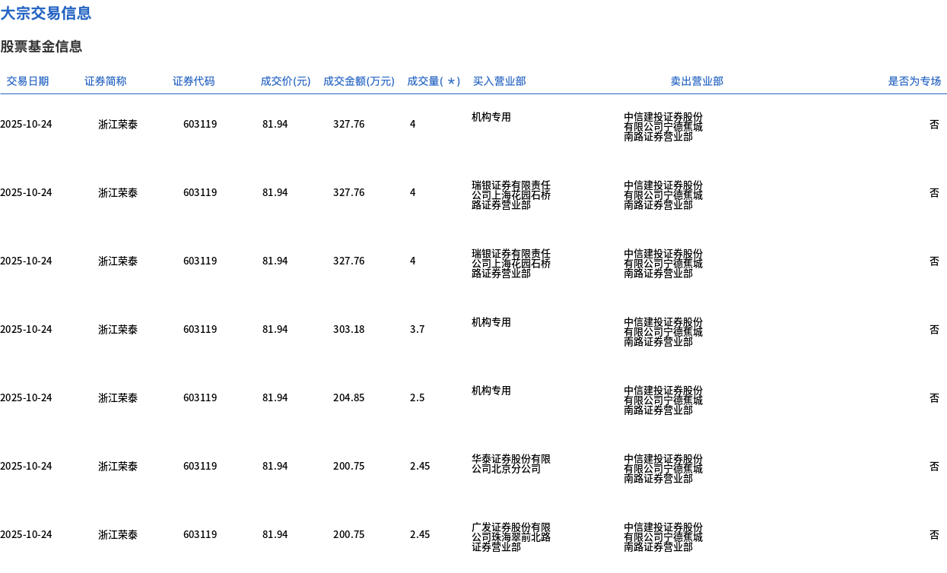Click 200.75 in the 广发证券 row
Screen dimensions: 947x573
(349, 535)
